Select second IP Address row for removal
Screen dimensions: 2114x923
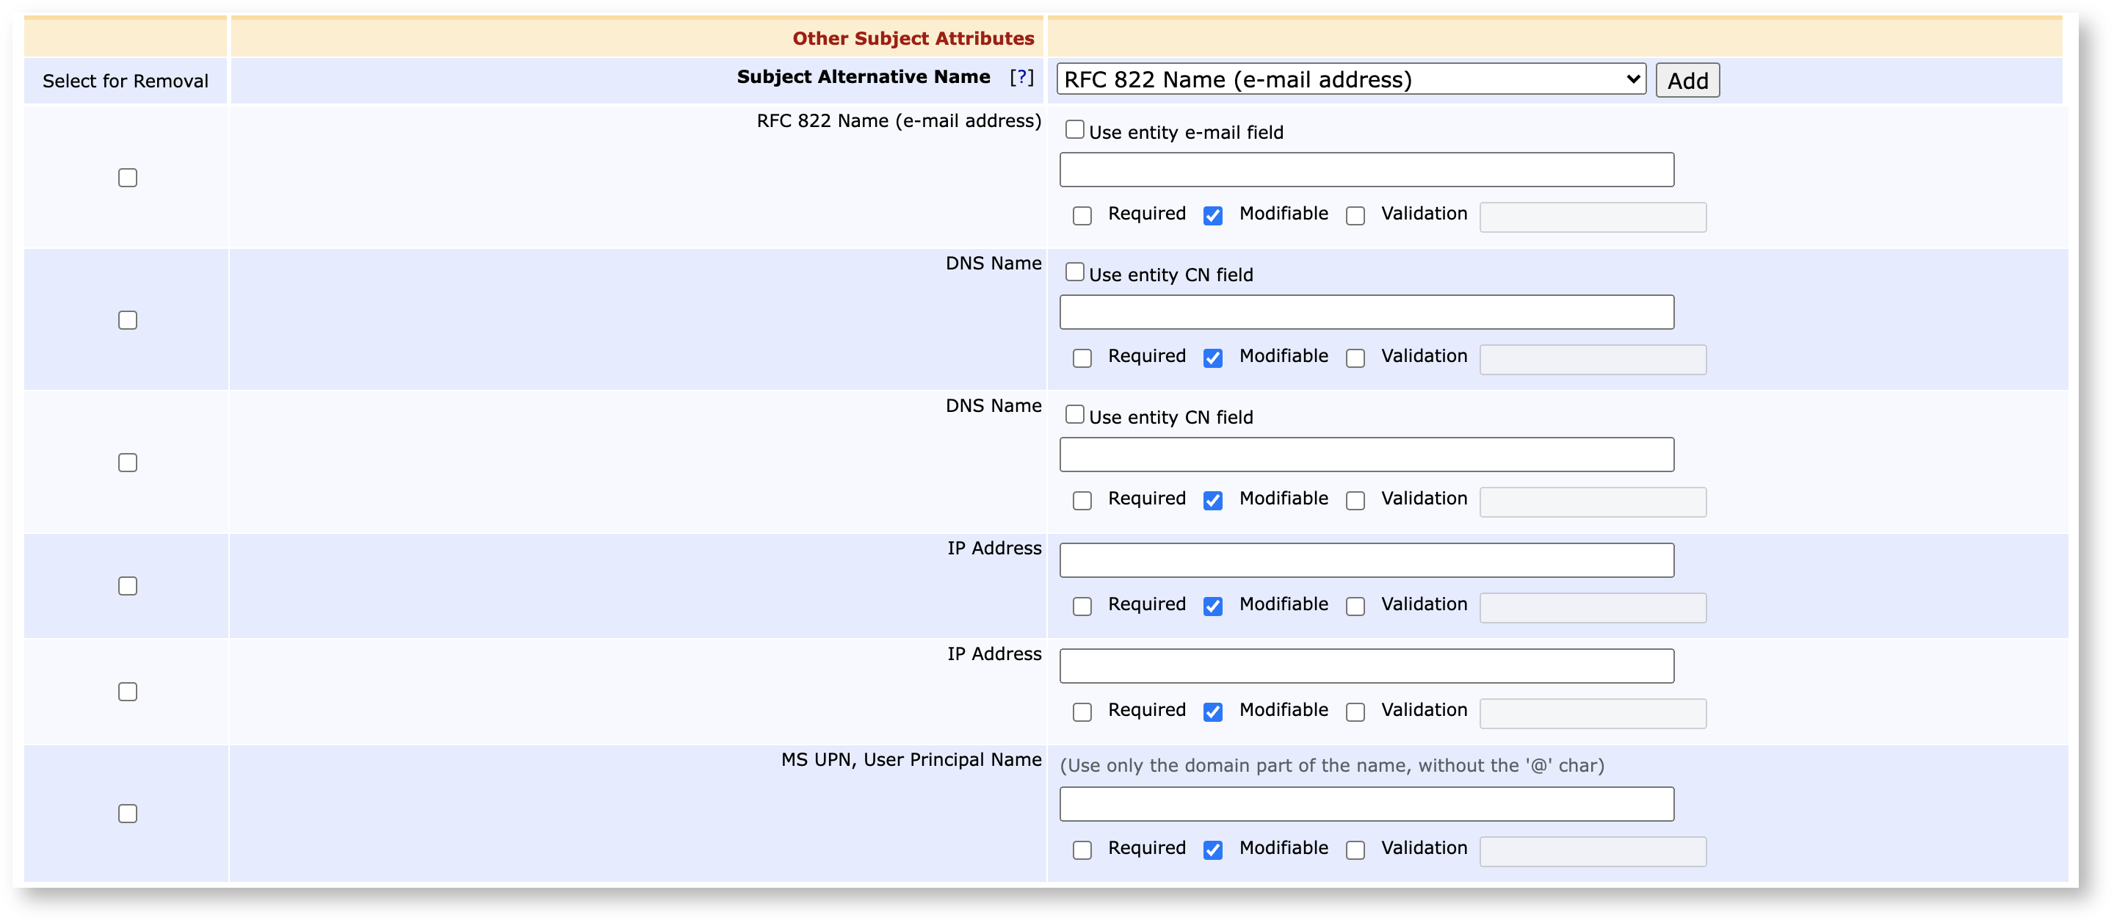(127, 692)
